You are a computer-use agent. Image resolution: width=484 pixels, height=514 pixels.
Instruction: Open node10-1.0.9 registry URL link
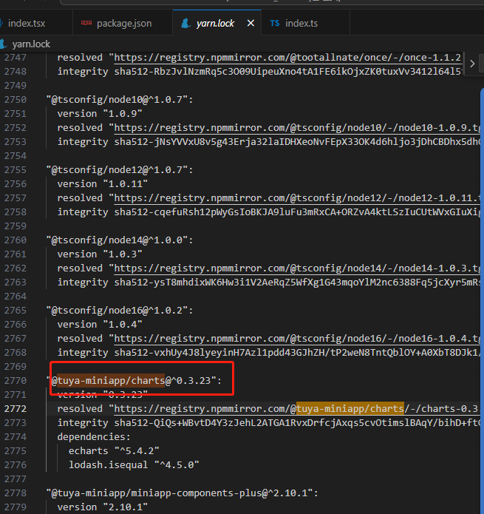[x=297, y=128]
